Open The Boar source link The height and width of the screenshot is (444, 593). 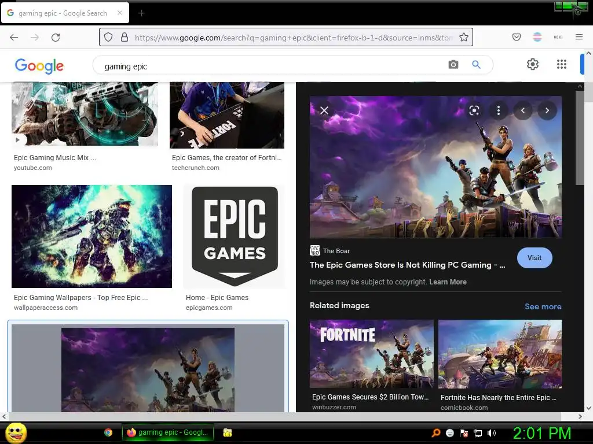(330, 251)
